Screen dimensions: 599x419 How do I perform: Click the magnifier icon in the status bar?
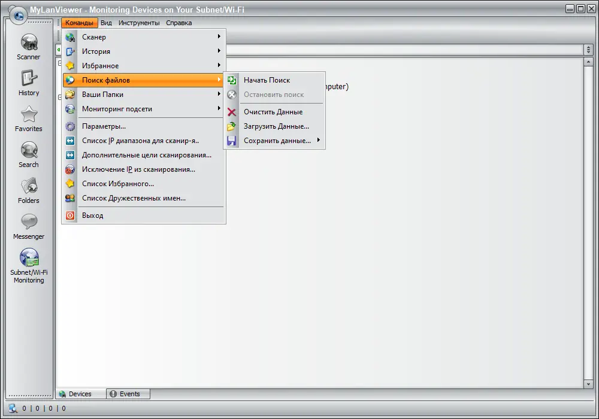[x=12, y=408]
